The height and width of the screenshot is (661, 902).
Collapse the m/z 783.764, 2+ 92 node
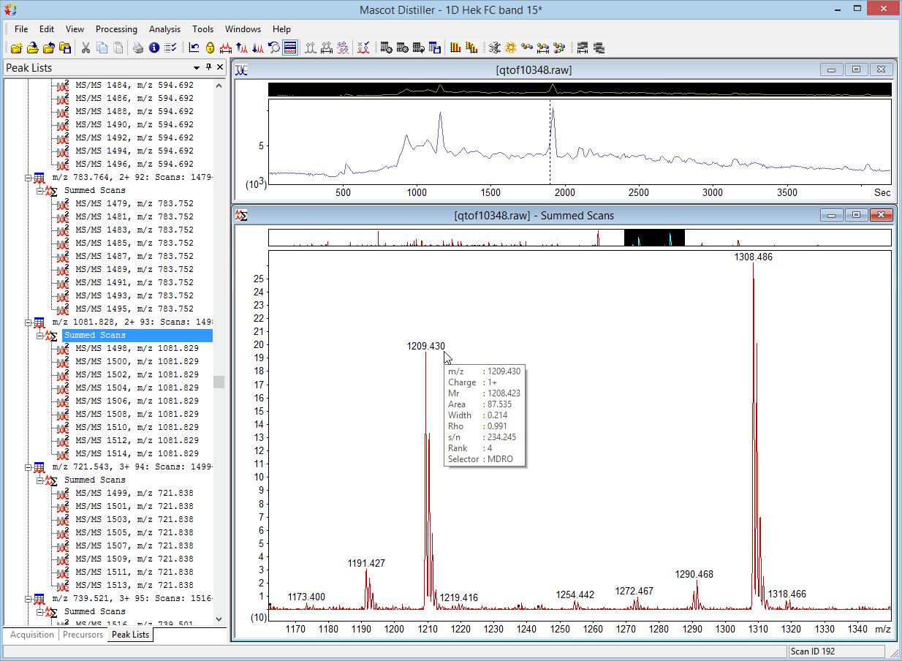(x=29, y=177)
